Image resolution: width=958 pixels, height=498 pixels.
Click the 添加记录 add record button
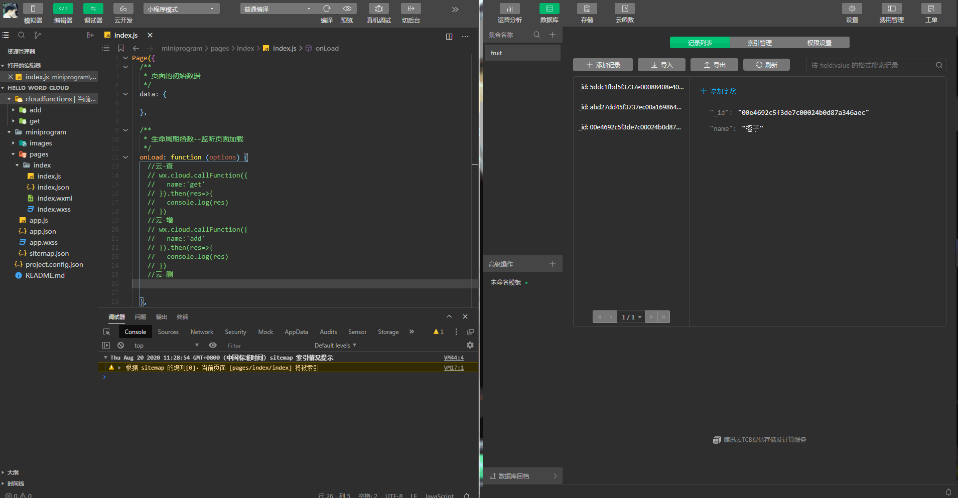[x=603, y=65]
